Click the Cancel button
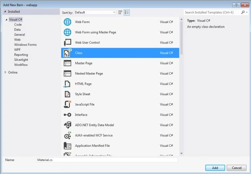251x174 pixels. (x=237, y=168)
